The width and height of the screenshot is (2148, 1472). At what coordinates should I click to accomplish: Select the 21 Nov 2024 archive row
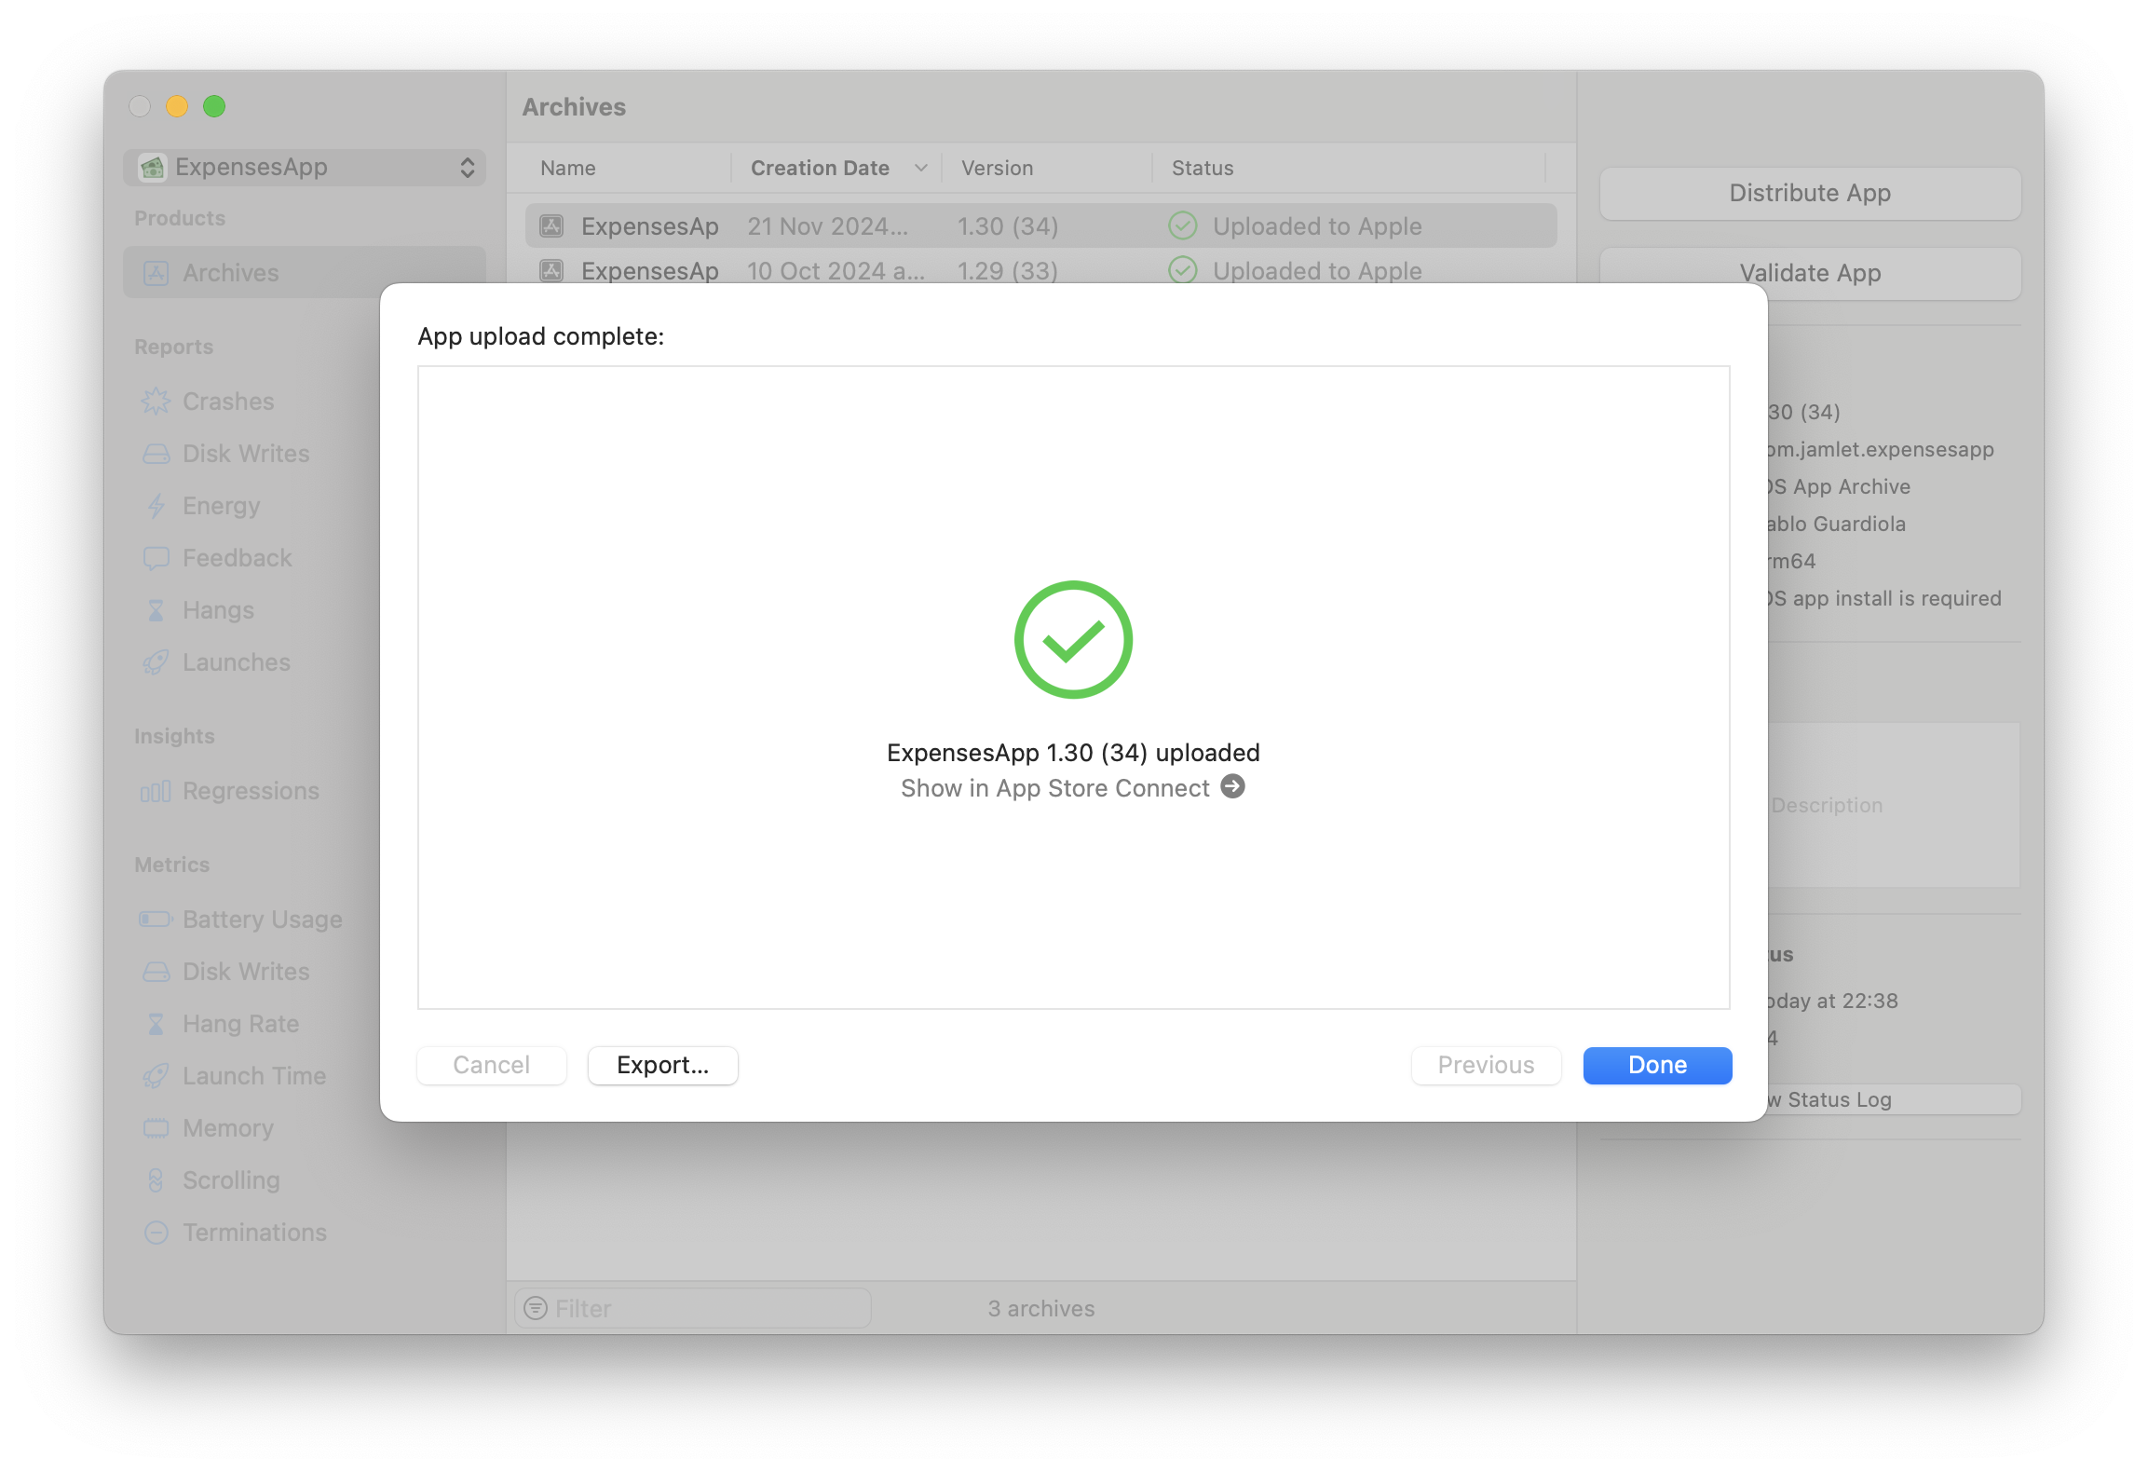click(x=1040, y=226)
